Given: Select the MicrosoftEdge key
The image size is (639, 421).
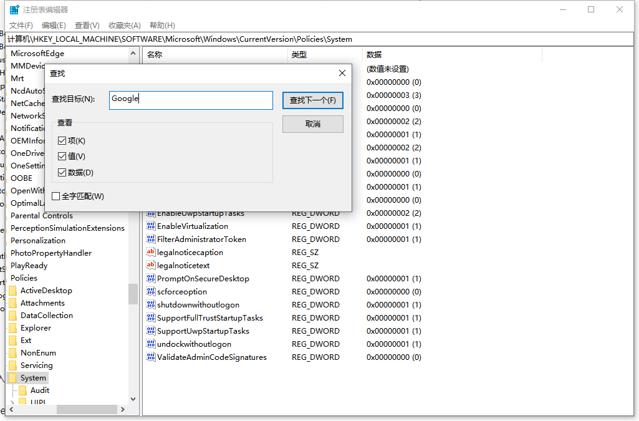Looking at the screenshot, I should tap(37, 54).
